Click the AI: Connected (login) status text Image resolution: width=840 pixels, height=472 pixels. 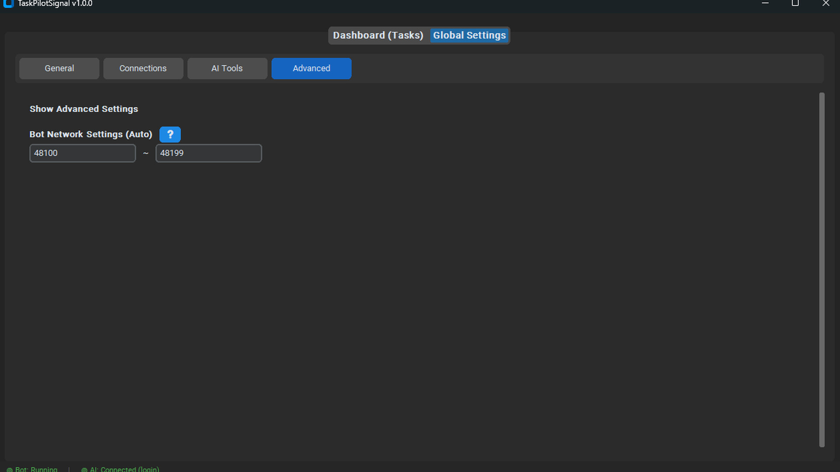click(124, 469)
